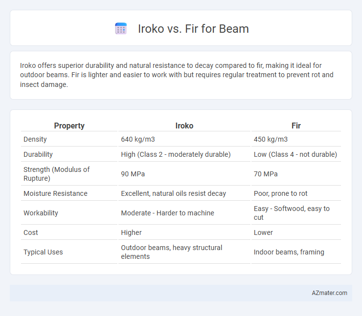Select 'Poor, prone to rot' cell

coord(280,193)
